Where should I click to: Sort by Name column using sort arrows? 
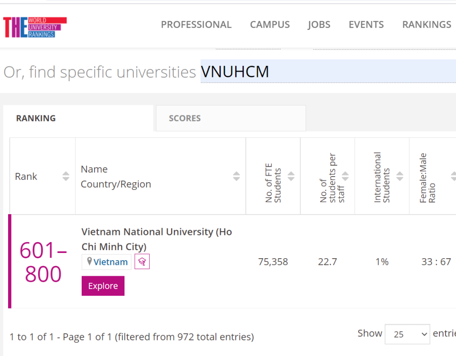point(237,176)
